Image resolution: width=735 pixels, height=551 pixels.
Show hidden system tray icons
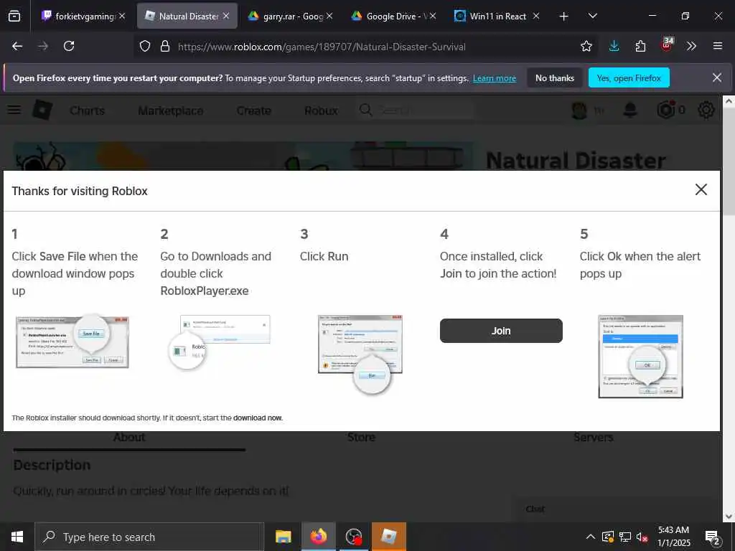tap(591, 537)
